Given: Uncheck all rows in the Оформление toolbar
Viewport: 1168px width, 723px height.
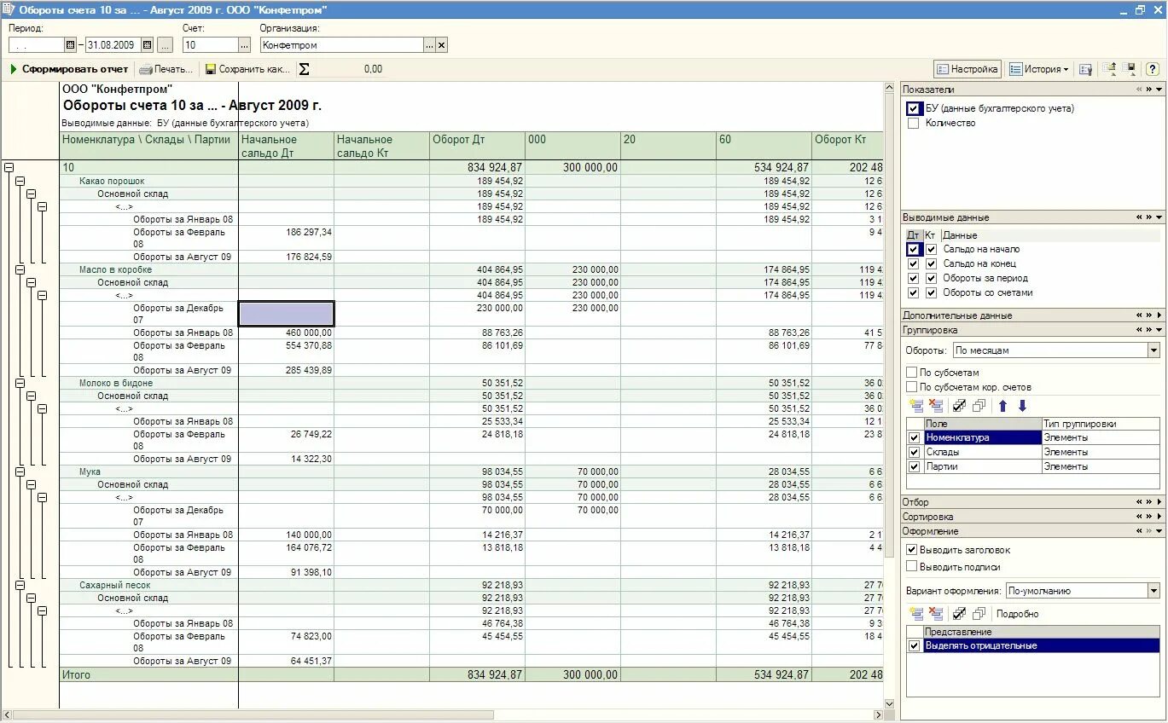Looking at the screenshot, I should tap(979, 614).
